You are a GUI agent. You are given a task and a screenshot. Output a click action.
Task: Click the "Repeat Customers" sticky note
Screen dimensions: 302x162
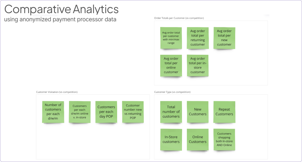(224, 112)
